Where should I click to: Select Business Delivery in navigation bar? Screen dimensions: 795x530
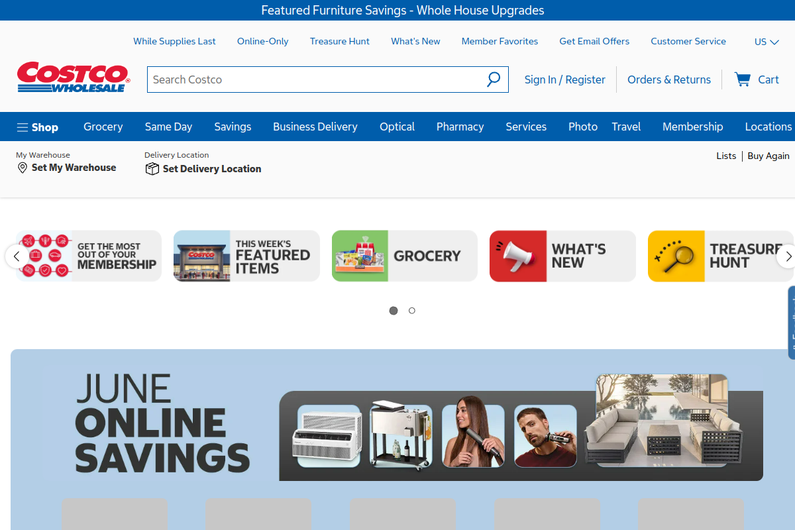coord(315,127)
